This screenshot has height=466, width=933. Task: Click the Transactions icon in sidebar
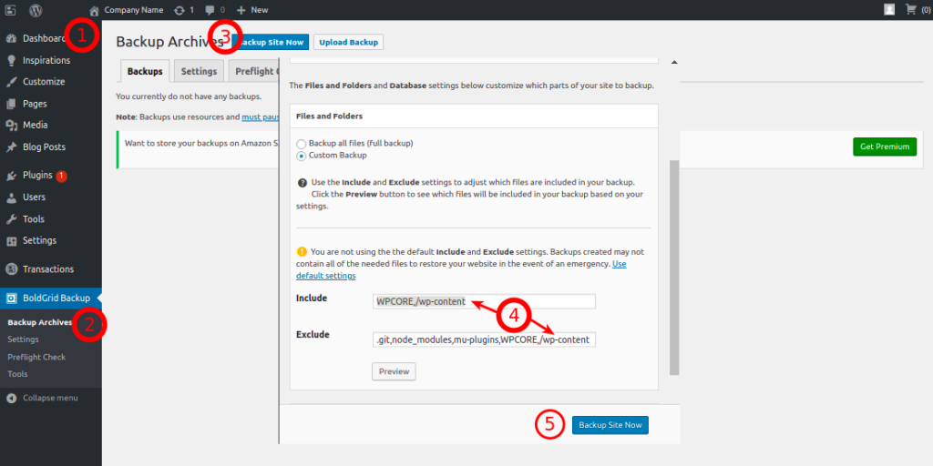point(11,269)
